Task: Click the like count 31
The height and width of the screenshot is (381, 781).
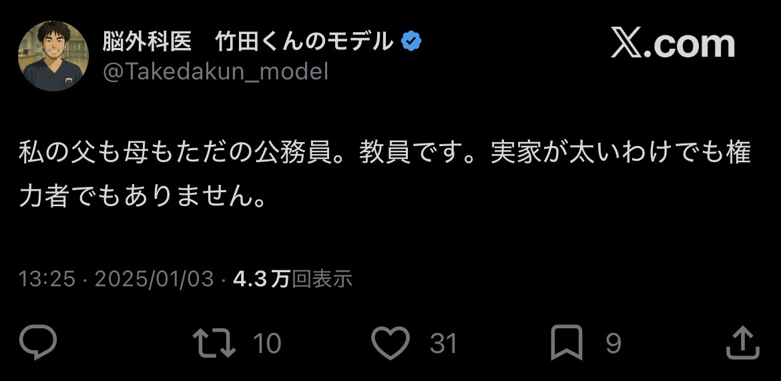Action: [443, 344]
